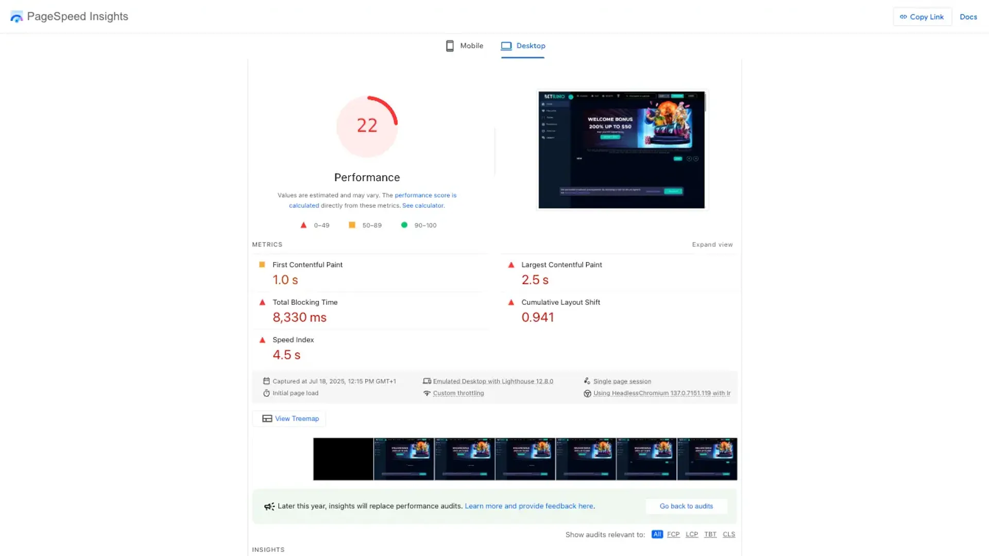The height and width of the screenshot is (556, 989).
Task: Click the Chromium icon beside Using HeadlessChromium
Action: [587, 393]
